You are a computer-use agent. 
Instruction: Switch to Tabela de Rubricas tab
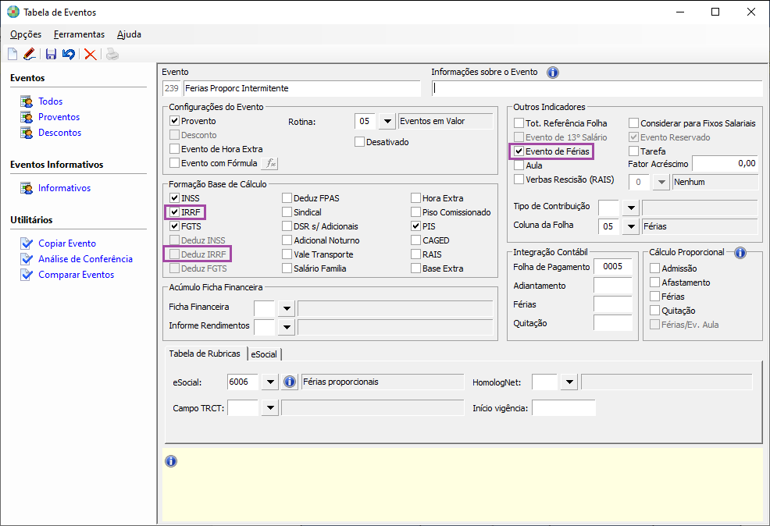point(205,354)
